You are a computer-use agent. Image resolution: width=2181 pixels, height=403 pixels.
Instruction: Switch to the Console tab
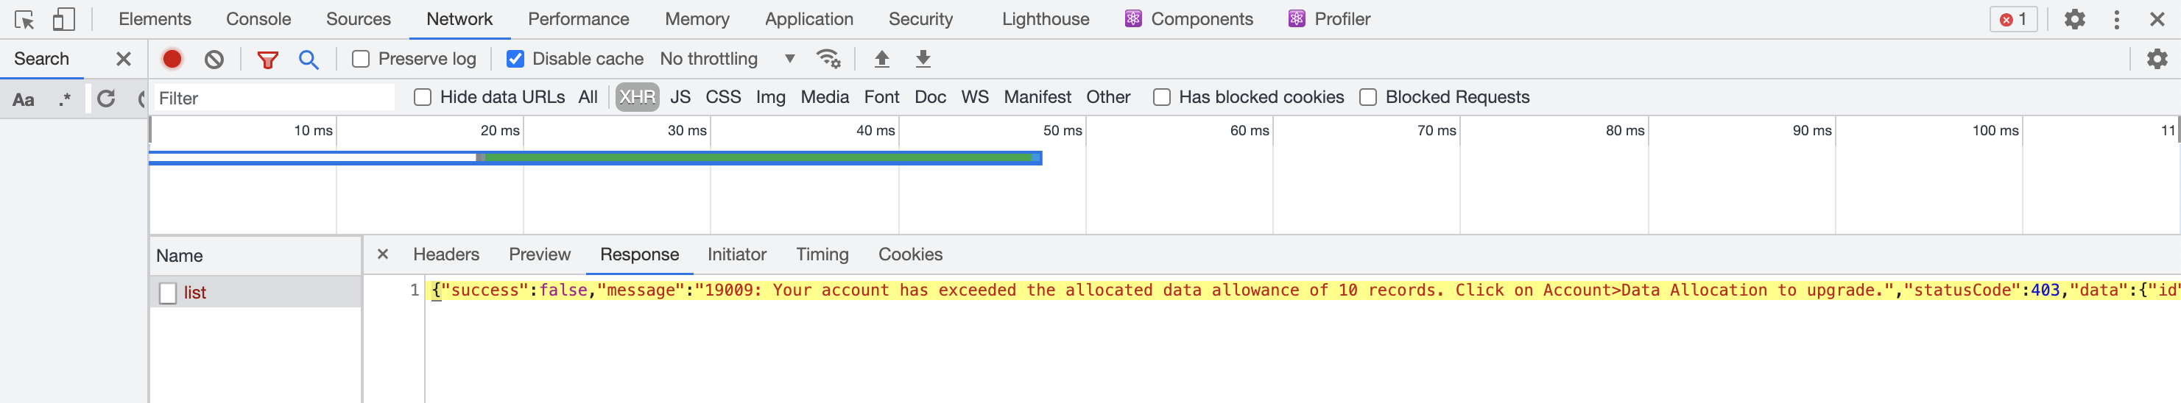click(258, 19)
